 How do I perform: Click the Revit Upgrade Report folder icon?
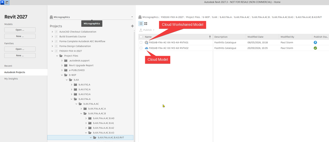point(66,65)
